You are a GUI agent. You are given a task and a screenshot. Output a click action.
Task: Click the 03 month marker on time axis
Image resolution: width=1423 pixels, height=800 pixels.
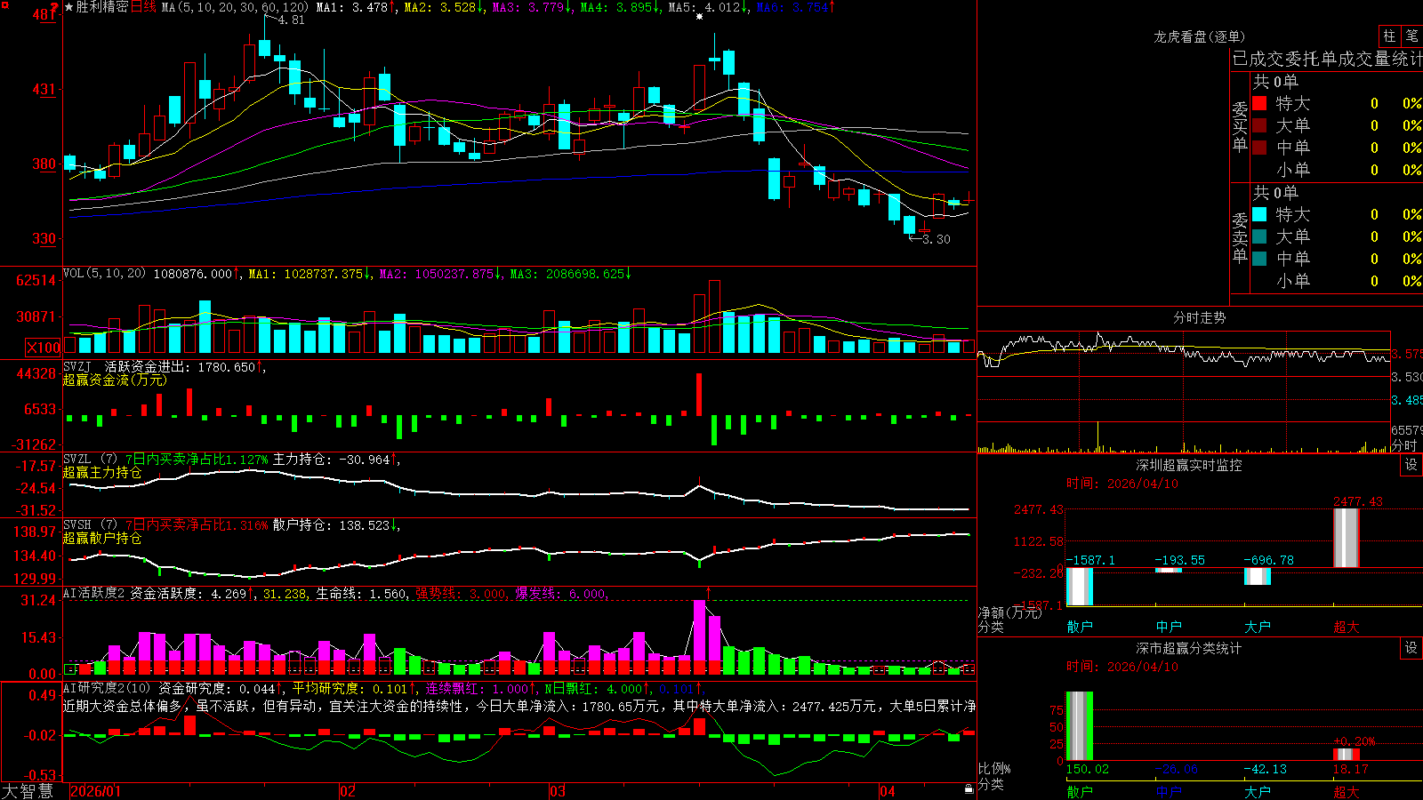(557, 791)
